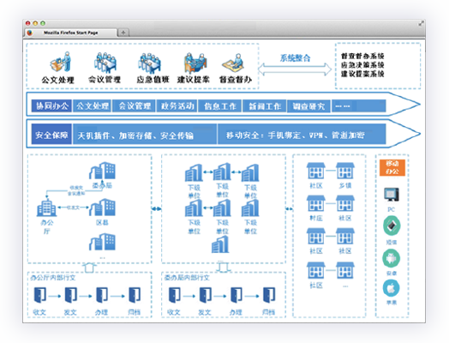The width and height of the screenshot is (449, 343).
Task: Click the Android robot icon
Action: [x=391, y=258]
